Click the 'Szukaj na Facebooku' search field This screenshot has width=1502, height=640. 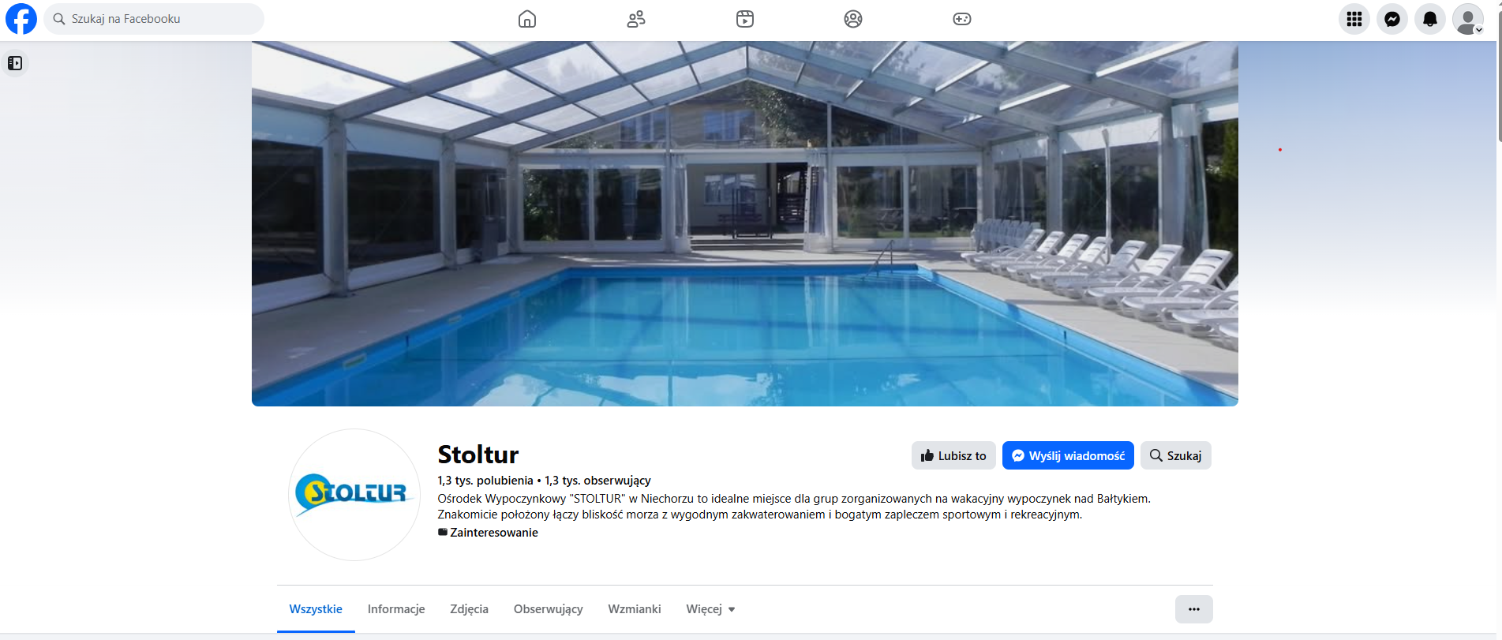point(154,19)
